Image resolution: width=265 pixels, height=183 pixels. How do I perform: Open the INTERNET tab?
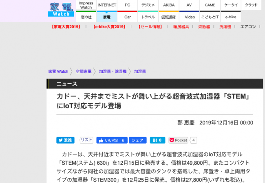[107, 5]
